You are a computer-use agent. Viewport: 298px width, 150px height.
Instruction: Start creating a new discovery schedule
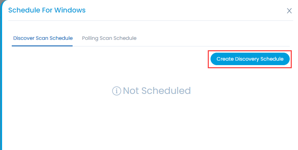[x=250, y=59]
